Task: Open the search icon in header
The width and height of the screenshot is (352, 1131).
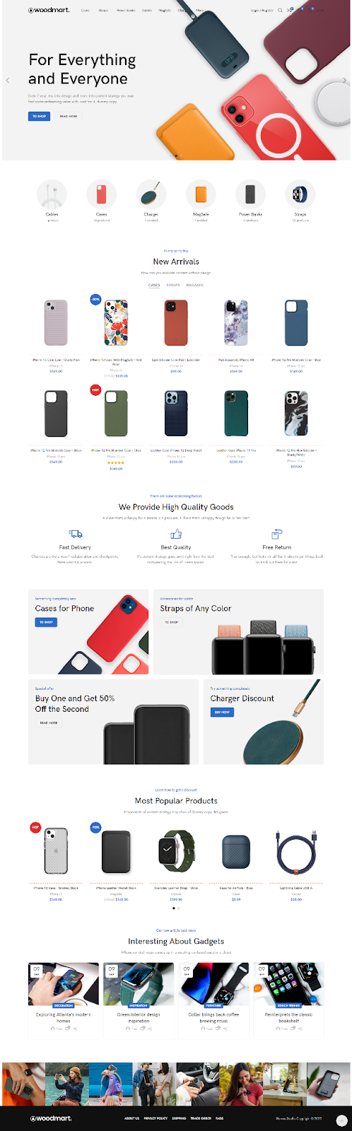Action: pos(280,11)
